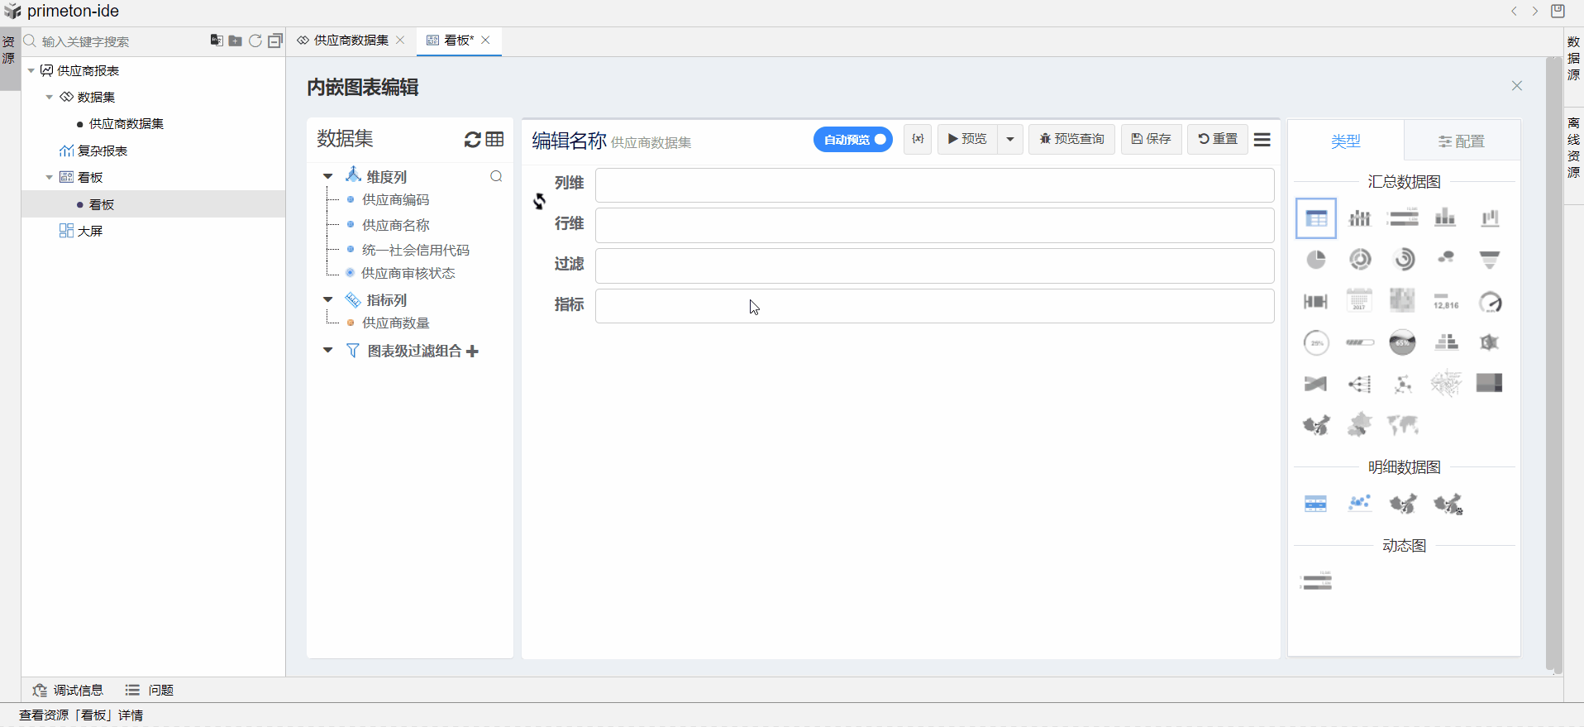The height and width of the screenshot is (727, 1584).
Task: Select the pie chart type icon
Action: click(1315, 260)
